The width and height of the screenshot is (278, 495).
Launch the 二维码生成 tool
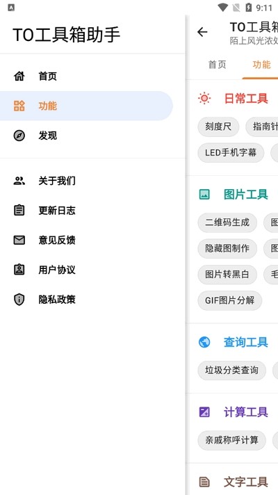[227, 222]
